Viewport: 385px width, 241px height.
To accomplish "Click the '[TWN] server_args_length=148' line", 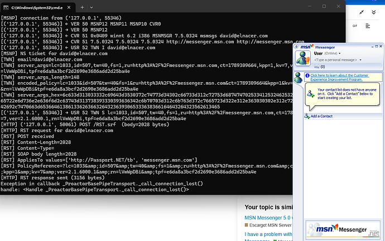I will pyautogui.click(x=40, y=77).
